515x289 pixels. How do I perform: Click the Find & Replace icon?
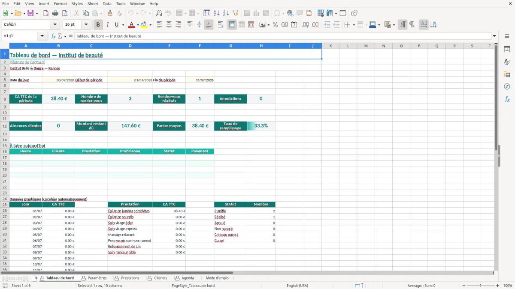(159, 13)
